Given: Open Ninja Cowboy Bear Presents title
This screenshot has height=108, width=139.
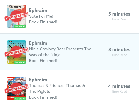Looking at the screenshot, I should click(x=60, y=52).
